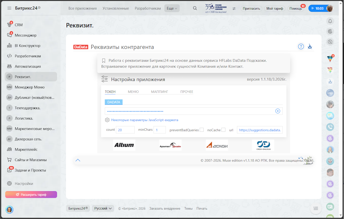Click the Мой тариф button
Image resolution: width=344 pixels, height=219 pixels.
pyautogui.click(x=275, y=8)
